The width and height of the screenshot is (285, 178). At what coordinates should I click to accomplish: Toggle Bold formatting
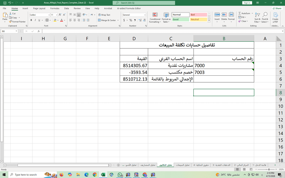[31, 20]
